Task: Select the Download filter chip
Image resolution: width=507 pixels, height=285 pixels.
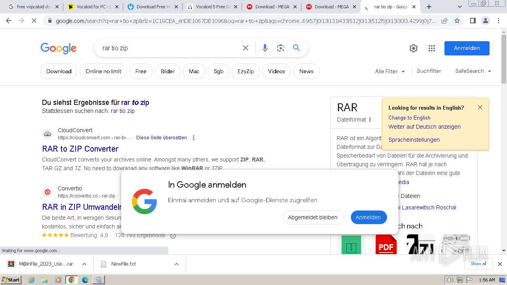Action: pyautogui.click(x=59, y=71)
